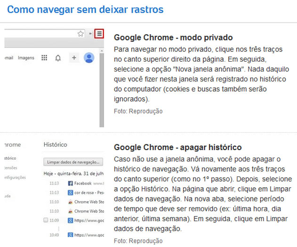297x247 pixels.
Task: Click the 'Hoje - quinta-feira, 31 de julh' date
Action: pos(74,174)
